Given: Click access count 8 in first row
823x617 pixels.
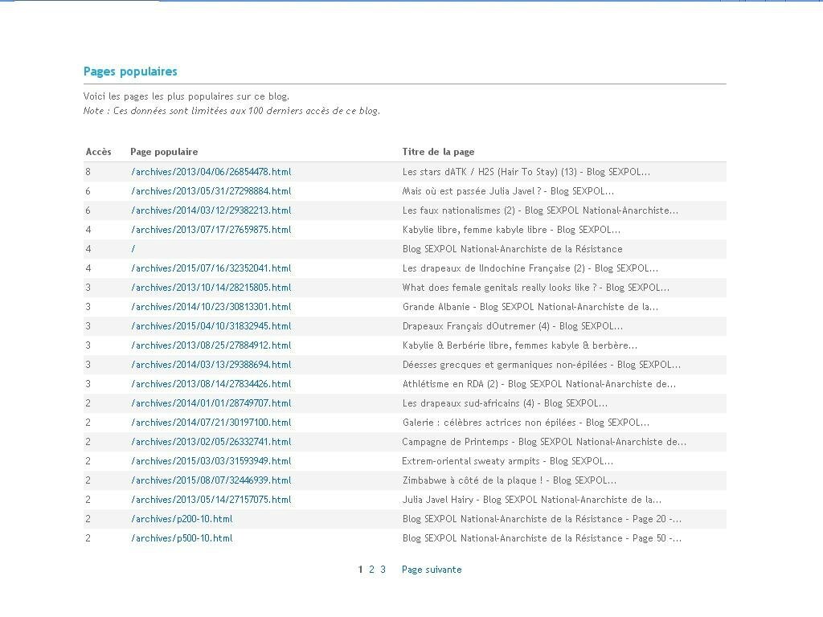Looking at the screenshot, I should [x=88, y=172].
